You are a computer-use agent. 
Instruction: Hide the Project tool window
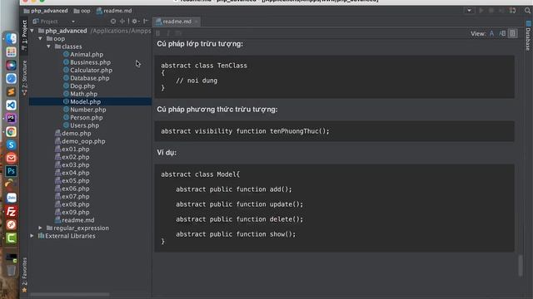[146, 22]
